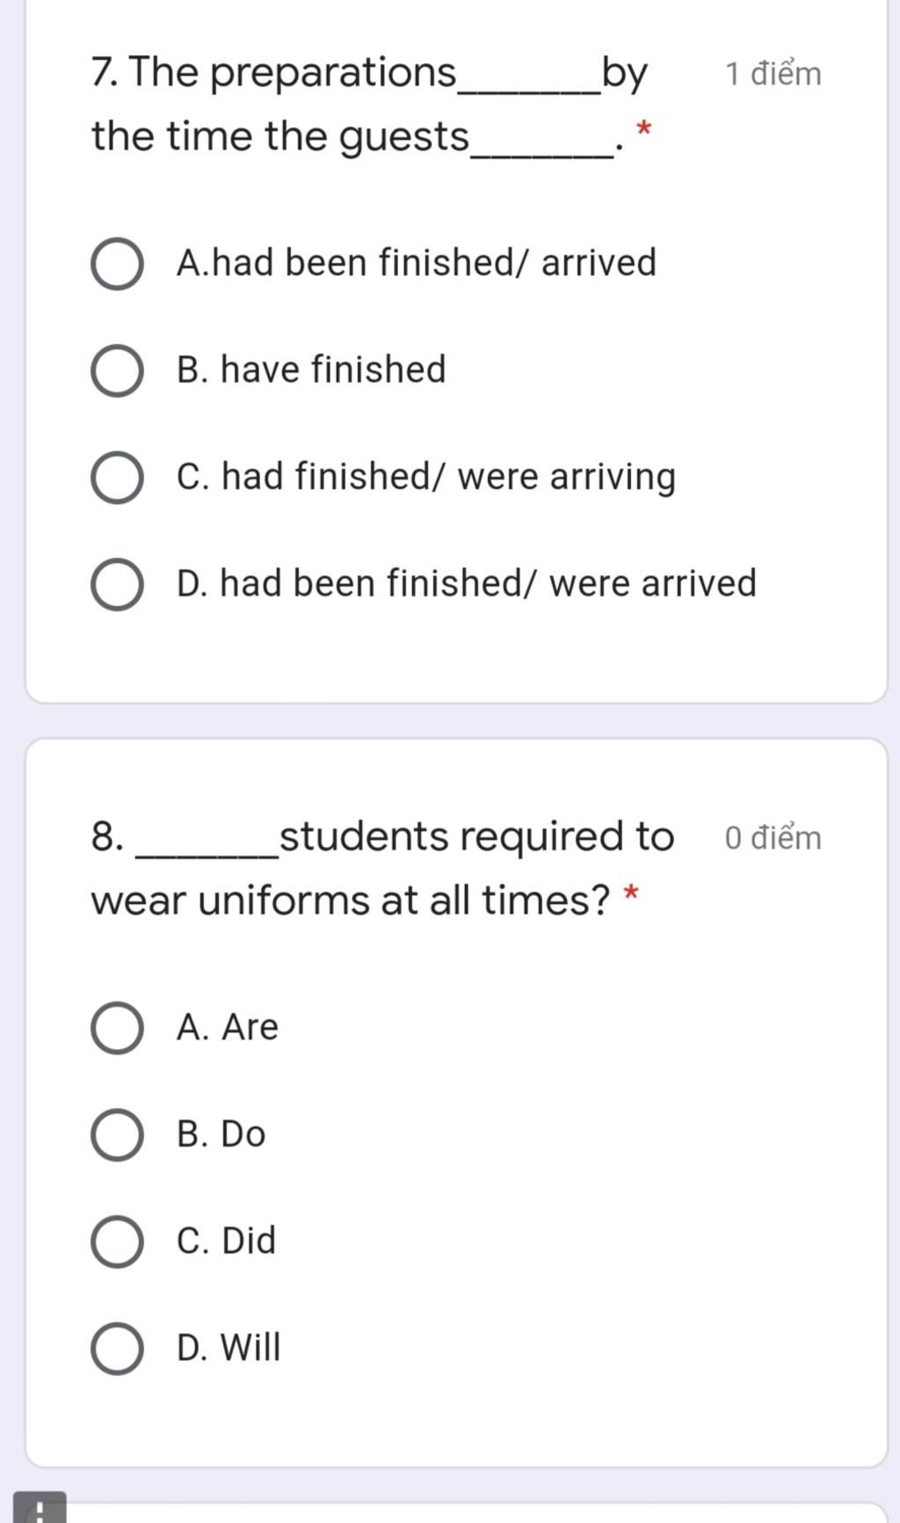Select 'D. had been finished/ were arrived' radio
This screenshot has height=1523, width=900.
[117, 585]
